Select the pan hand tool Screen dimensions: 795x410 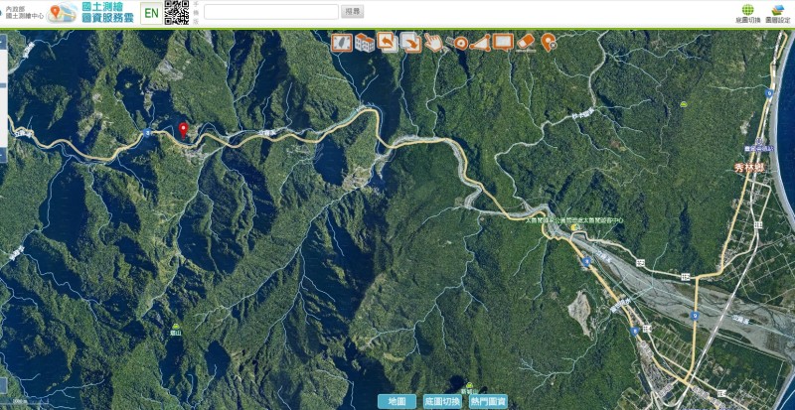pos(433,43)
